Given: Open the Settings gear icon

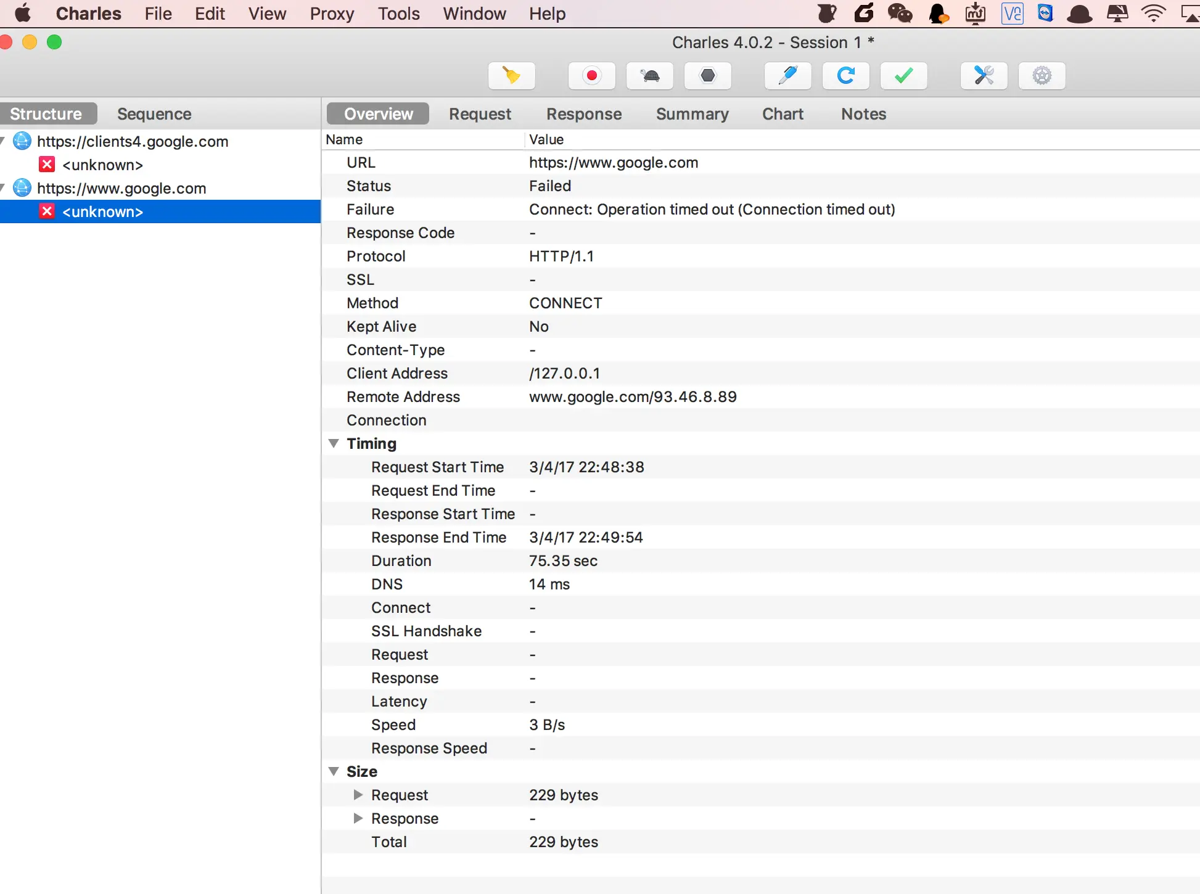Looking at the screenshot, I should point(1042,76).
